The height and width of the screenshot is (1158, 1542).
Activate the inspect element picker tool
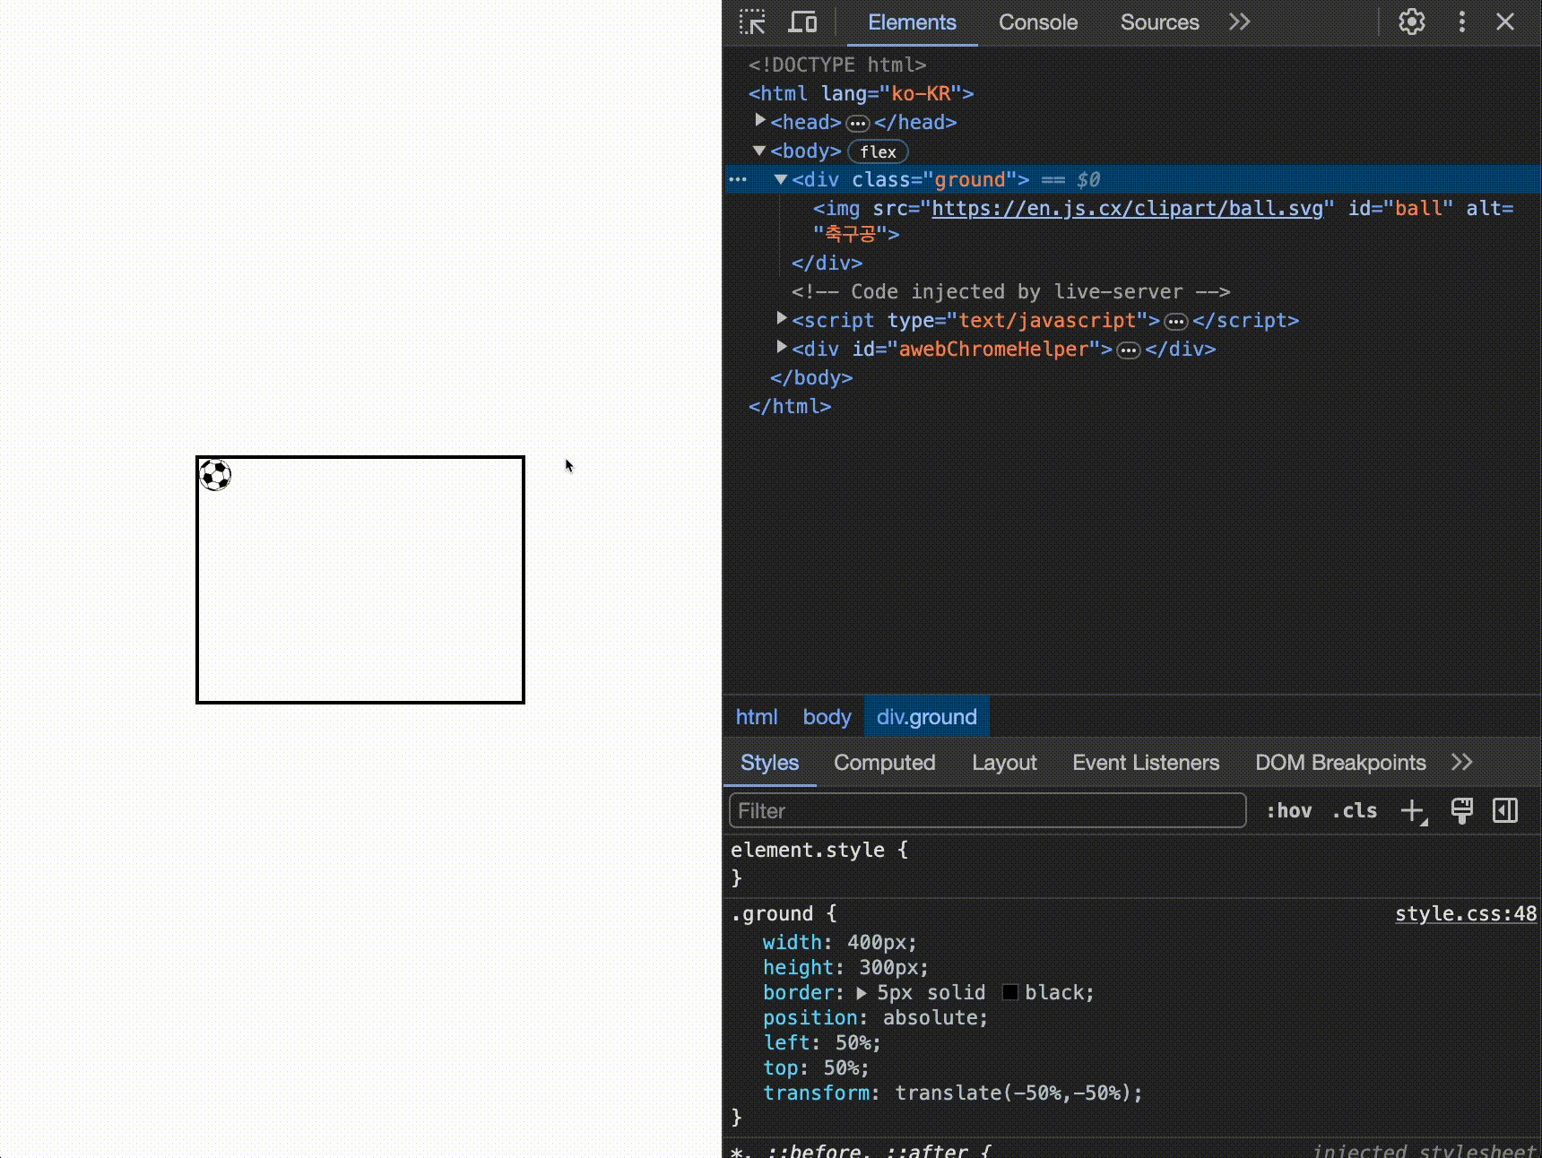752,22
